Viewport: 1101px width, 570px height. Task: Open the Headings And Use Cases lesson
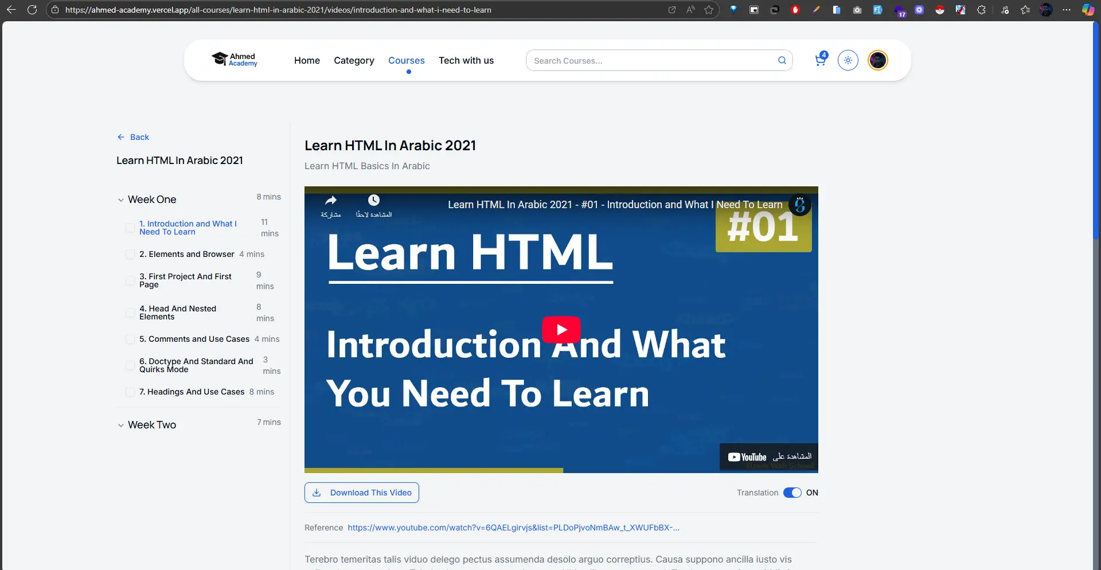point(192,392)
